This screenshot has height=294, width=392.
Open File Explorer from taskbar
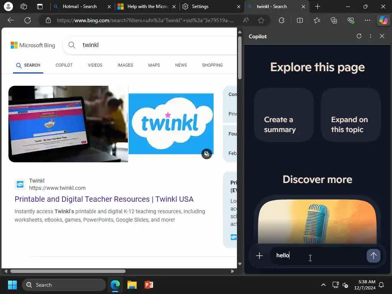(132, 285)
